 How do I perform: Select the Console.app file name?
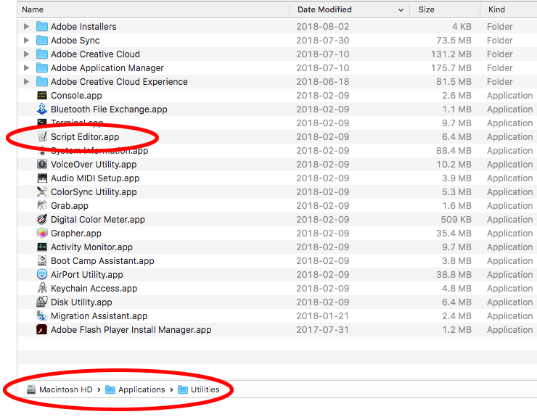click(x=76, y=96)
